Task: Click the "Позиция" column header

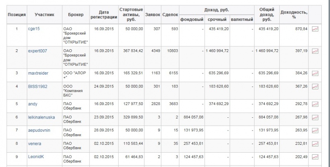Action: coord(16,15)
